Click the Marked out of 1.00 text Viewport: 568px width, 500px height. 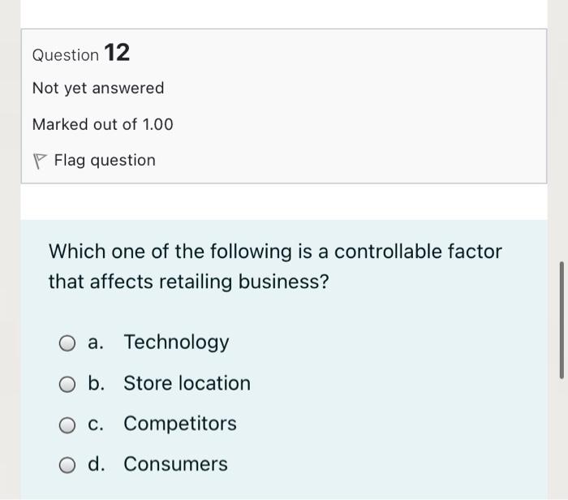pyautogui.click(x=103, y=124)
